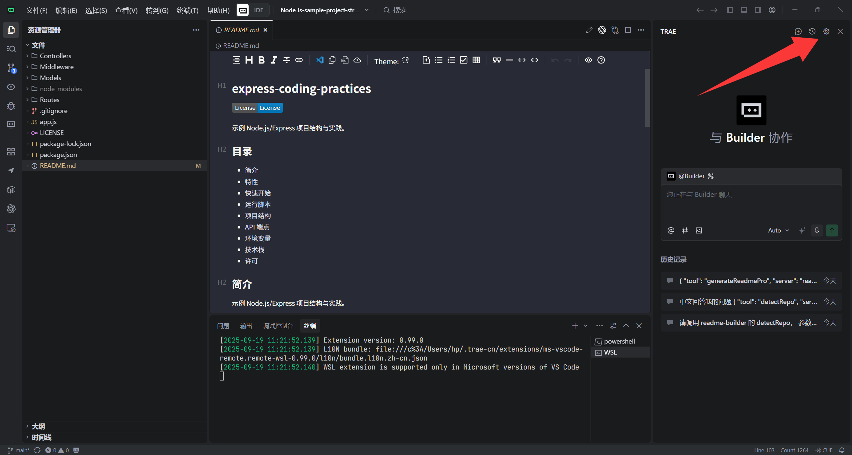Open the Markdown editor help icon

click(x=601, y=60)
